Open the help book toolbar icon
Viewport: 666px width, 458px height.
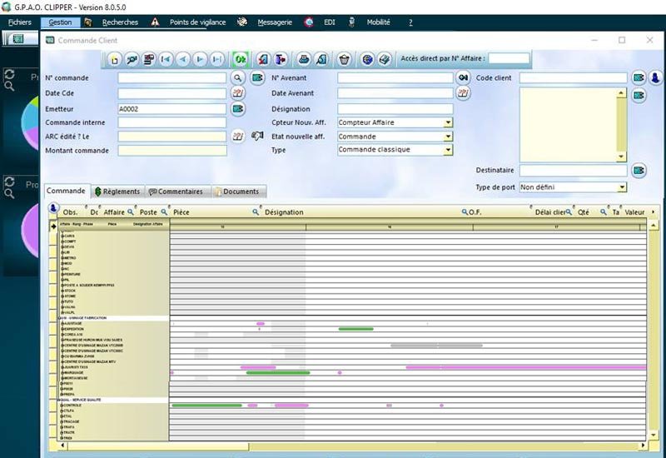click(385, 59)
